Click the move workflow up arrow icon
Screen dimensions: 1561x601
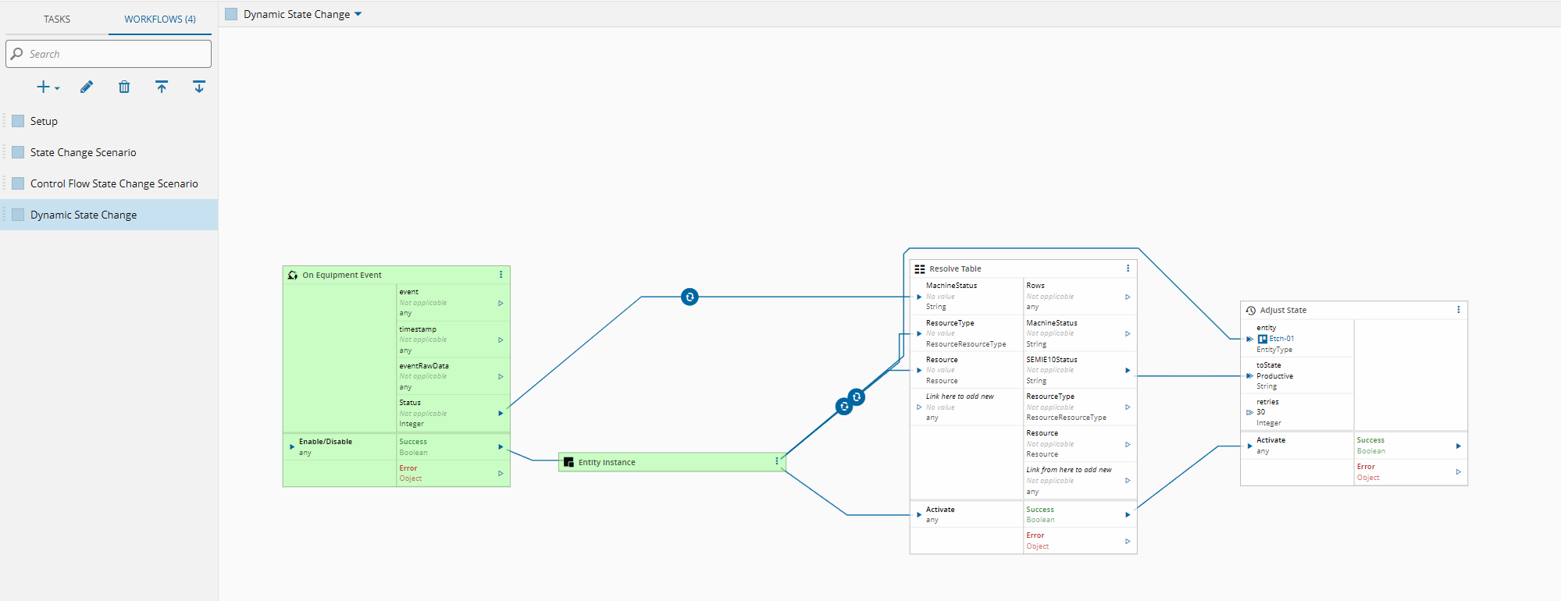(x=162, y=87)
